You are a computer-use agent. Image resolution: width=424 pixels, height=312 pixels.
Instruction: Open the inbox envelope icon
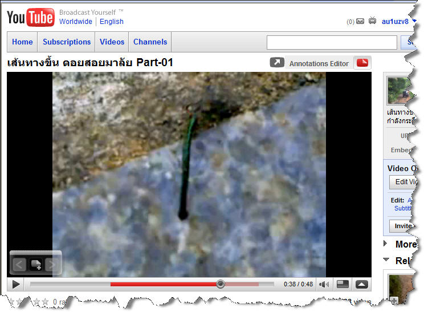(x=360, y=22)
